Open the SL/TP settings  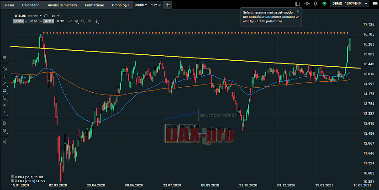coord(60,21)
